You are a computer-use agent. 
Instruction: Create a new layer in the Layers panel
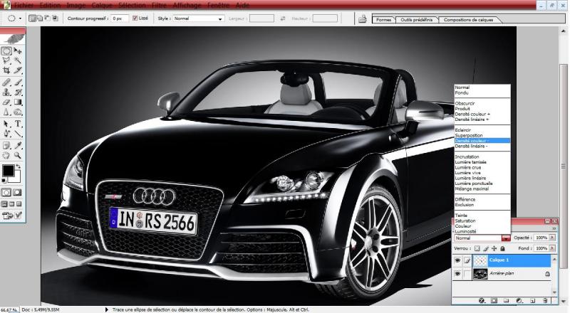click(x=532, y=301)
